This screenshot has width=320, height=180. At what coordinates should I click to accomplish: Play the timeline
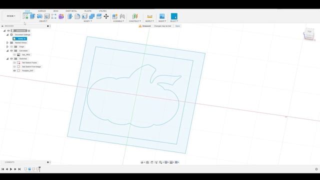click(x=11, y=169)
